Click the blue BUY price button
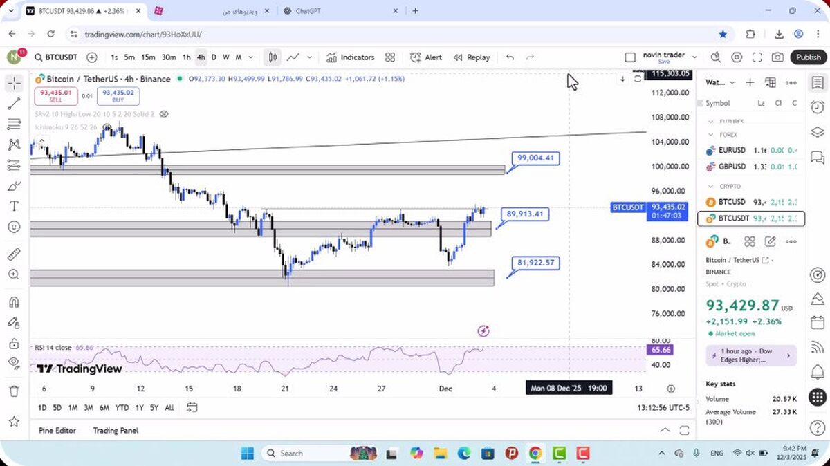This screenshot has width=830, height=466. pos(120,95)
